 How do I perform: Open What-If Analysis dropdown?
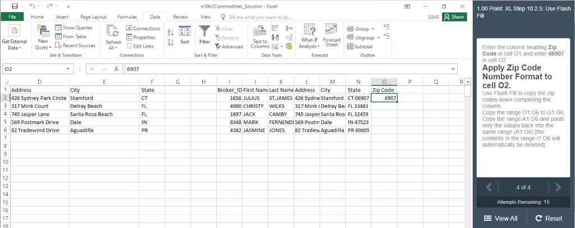(309, 37)
